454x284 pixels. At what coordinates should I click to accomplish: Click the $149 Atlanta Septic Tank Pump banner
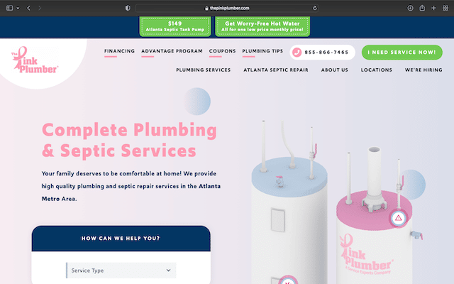click(x=175, y=26)
